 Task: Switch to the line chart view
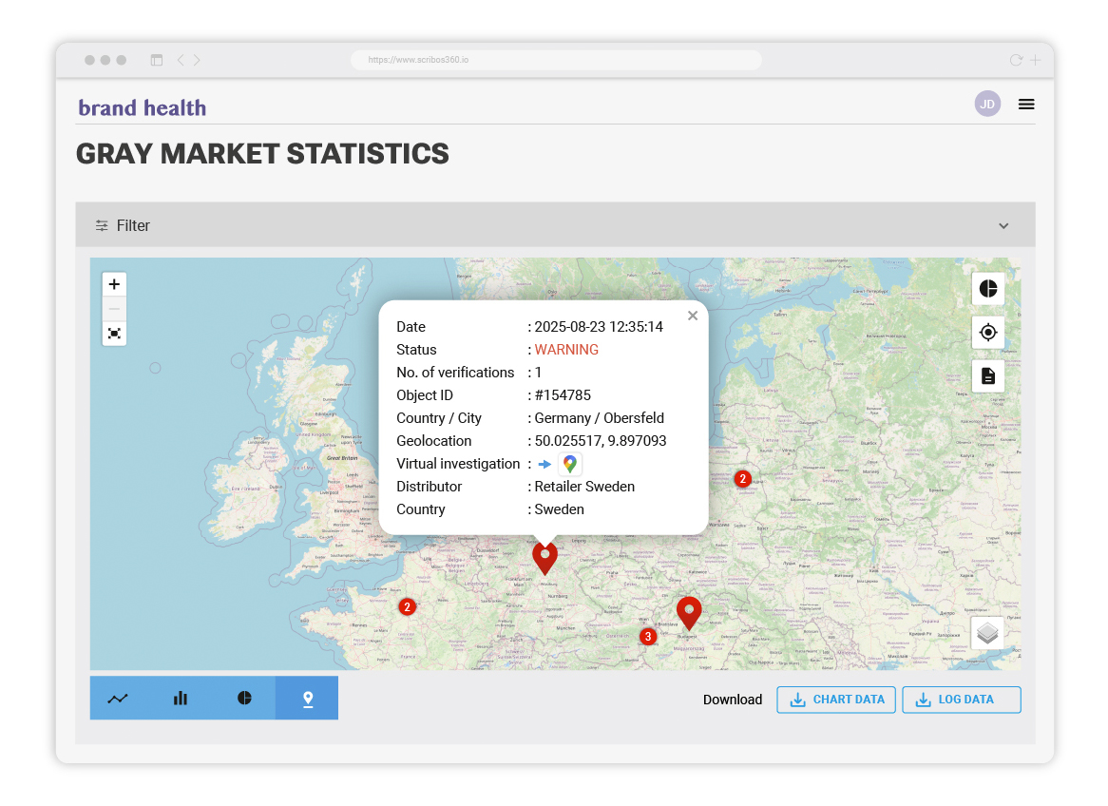point(118,699)
